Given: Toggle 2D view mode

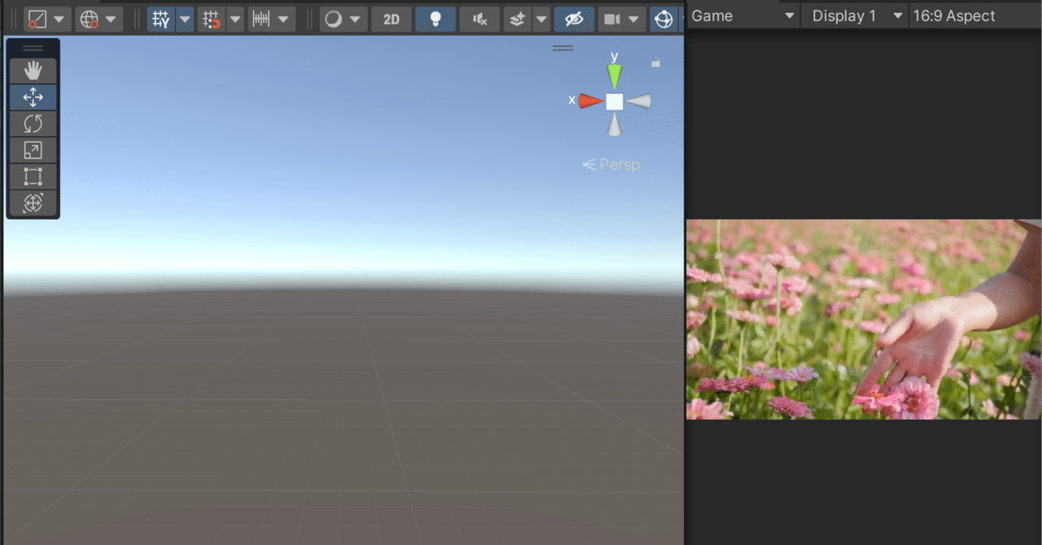Looking at the screenshot, I should tap(392, 19).
